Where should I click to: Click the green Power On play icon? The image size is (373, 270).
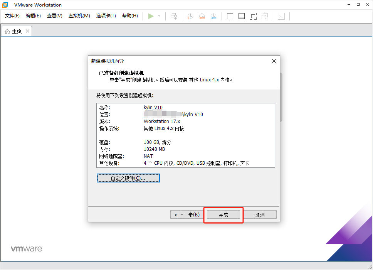coord(151,16)
